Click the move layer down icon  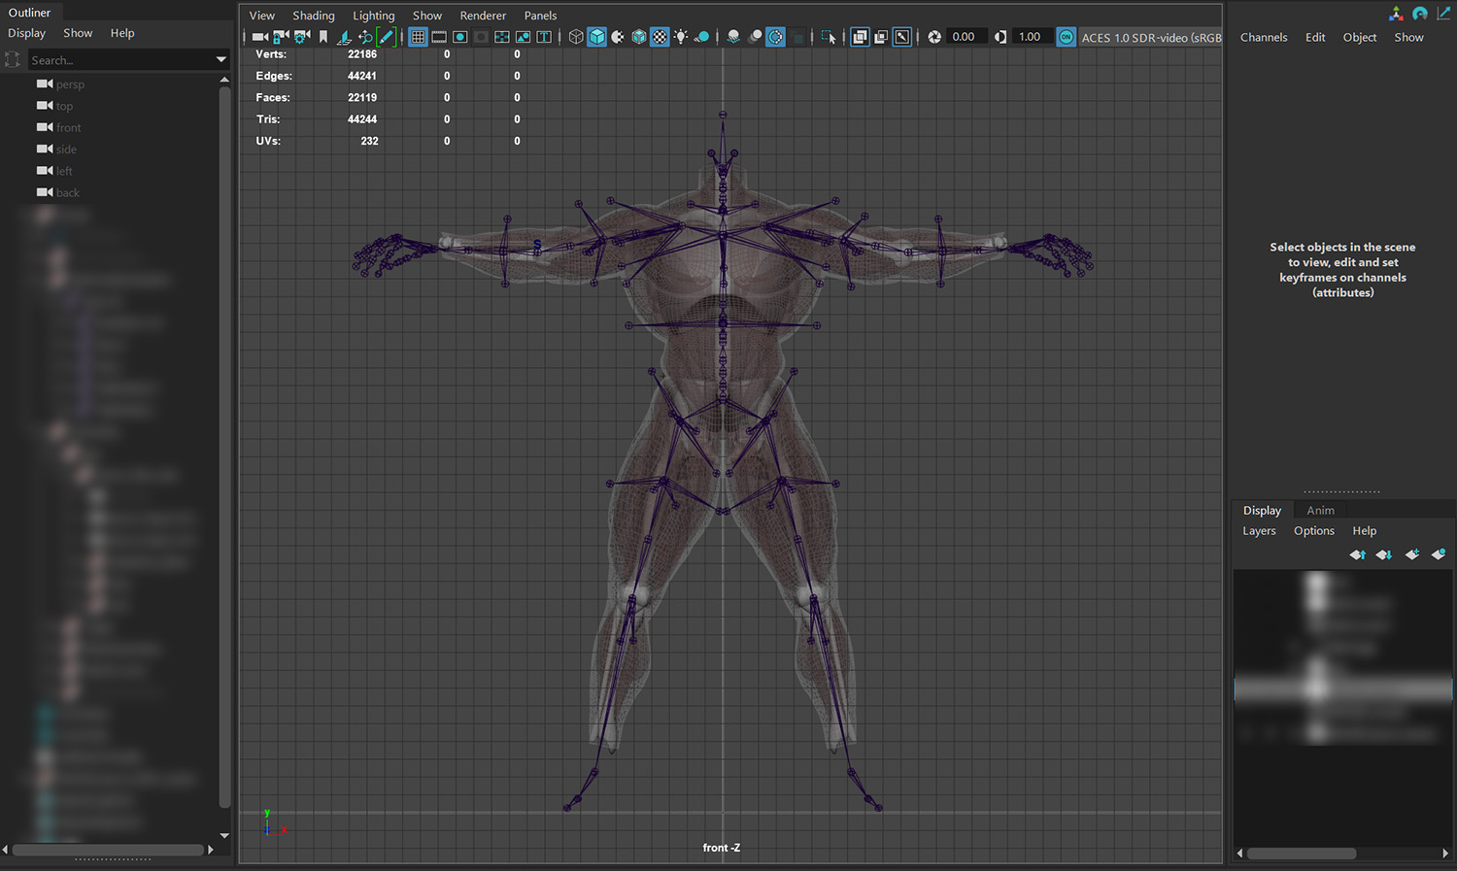[1384, 554]
